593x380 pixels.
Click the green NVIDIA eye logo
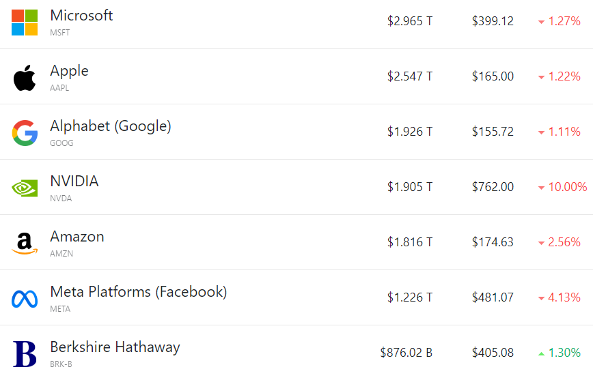tap(25, 188)
